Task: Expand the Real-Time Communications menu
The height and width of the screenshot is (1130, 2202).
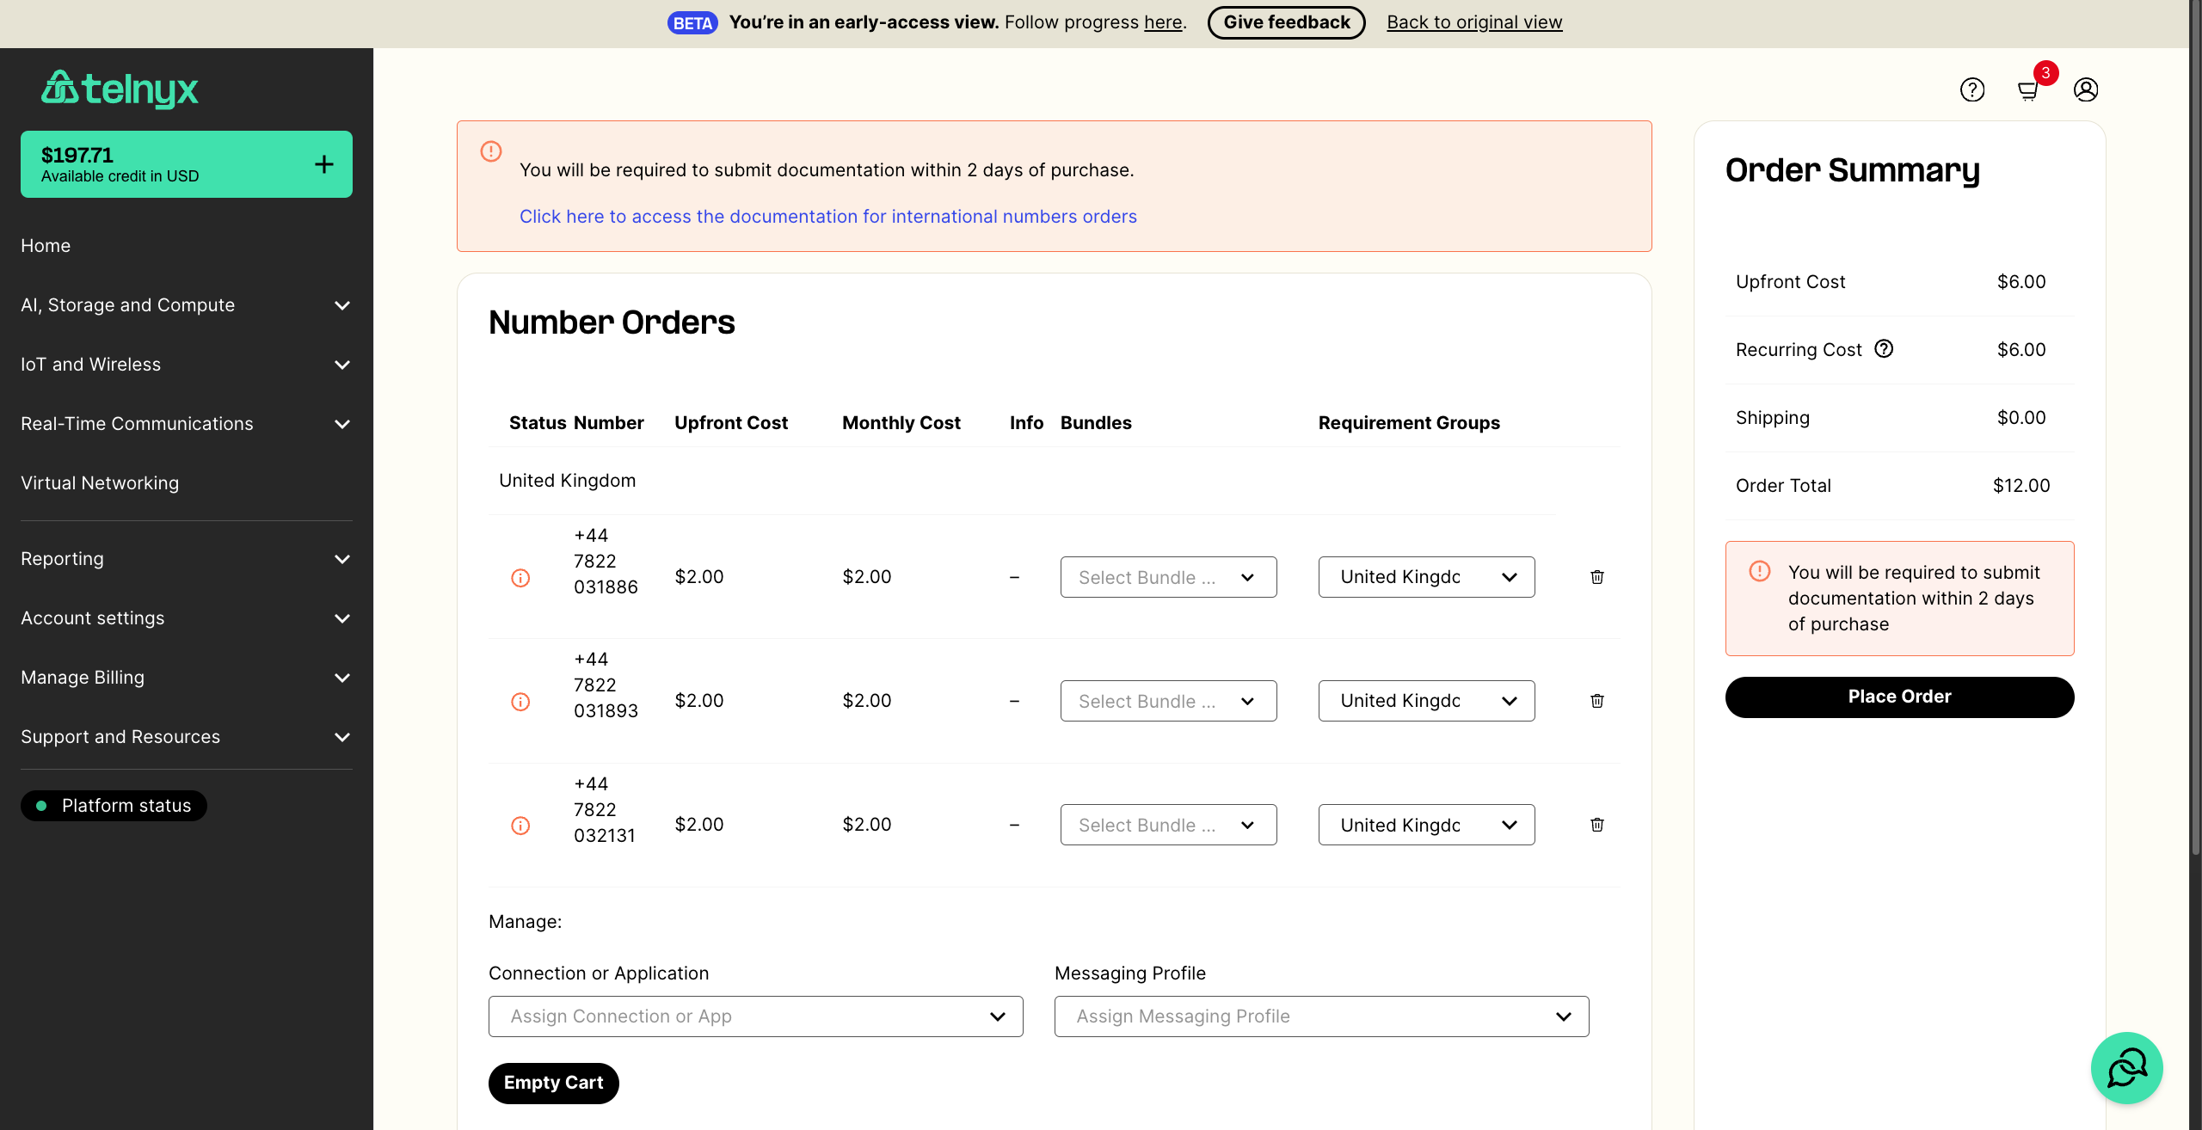Action: click(x=187, y=424)
